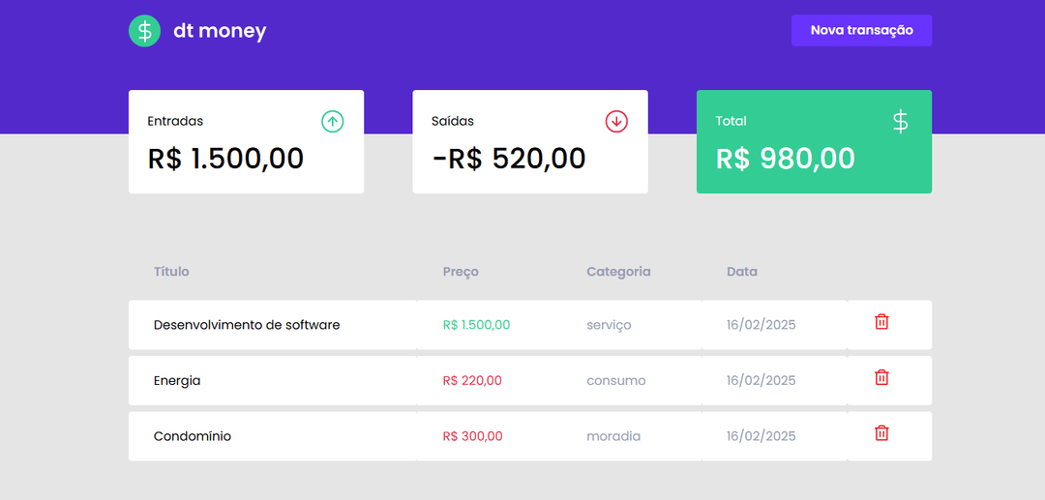Click the Data column header
Screen dimensions: 1045x500
(742, 272)
